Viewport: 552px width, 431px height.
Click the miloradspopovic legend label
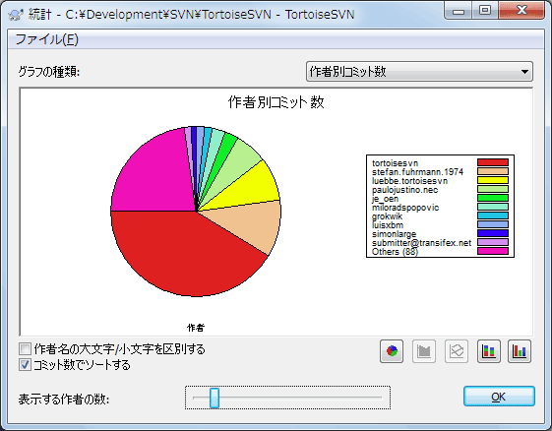click(x=405, y=208)
